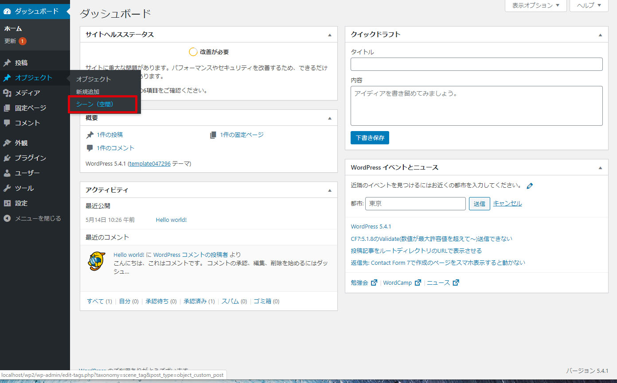617x383 pixels.
Task: Click the collapse arrow icon for メニューを閉じる
Action: [x=7, y=218]
